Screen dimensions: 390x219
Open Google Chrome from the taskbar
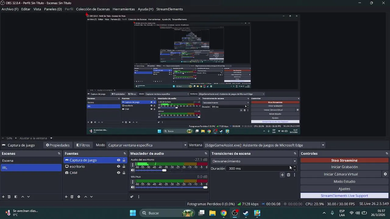click(x=224, y=213)
